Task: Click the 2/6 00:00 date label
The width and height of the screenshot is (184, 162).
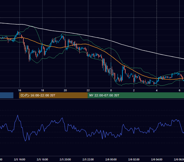Action: coord(111,159)
